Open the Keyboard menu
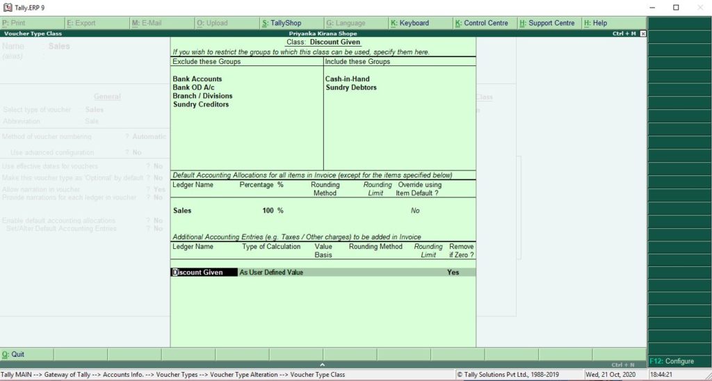 pyautogui.click(x=410, y=23)
